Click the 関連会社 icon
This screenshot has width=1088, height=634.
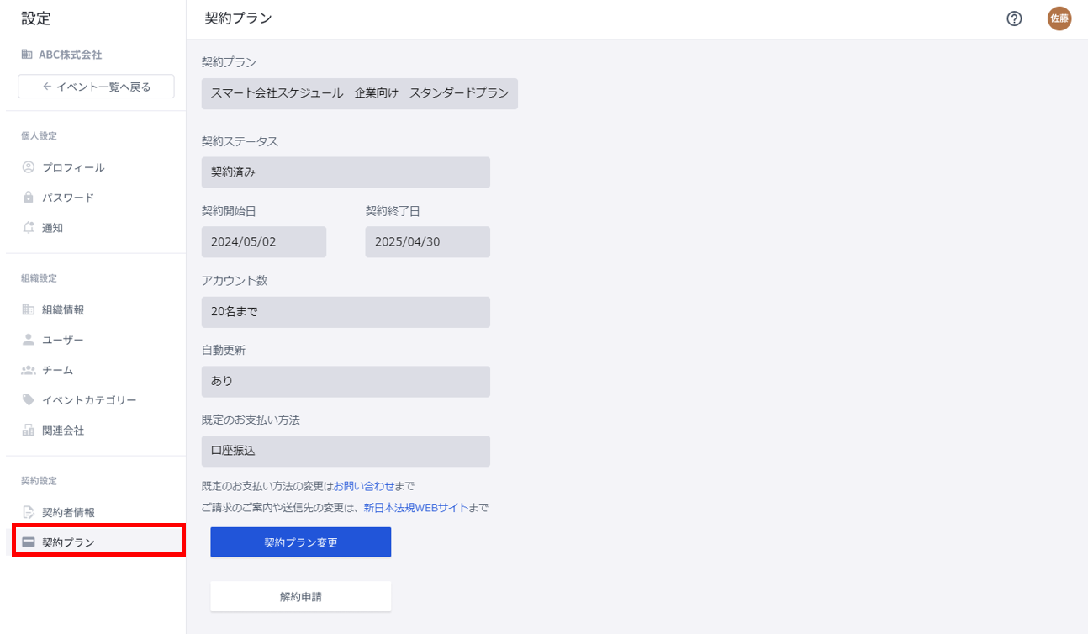(x=29, y=431)
